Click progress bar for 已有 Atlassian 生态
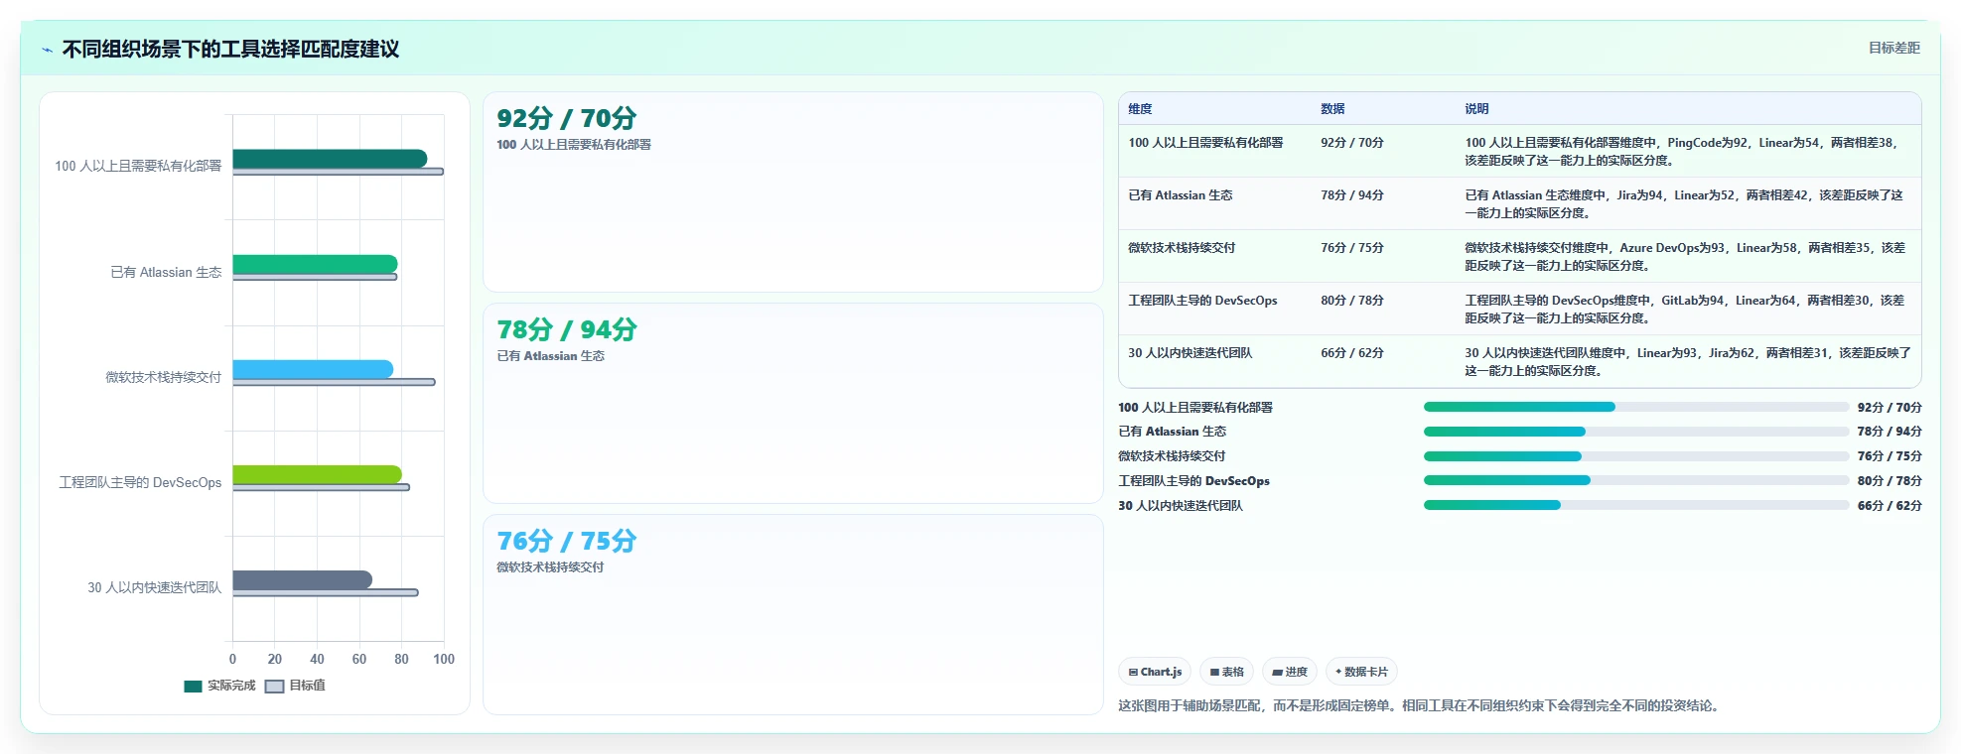 pyautogui.click(x=1635, y=432)
